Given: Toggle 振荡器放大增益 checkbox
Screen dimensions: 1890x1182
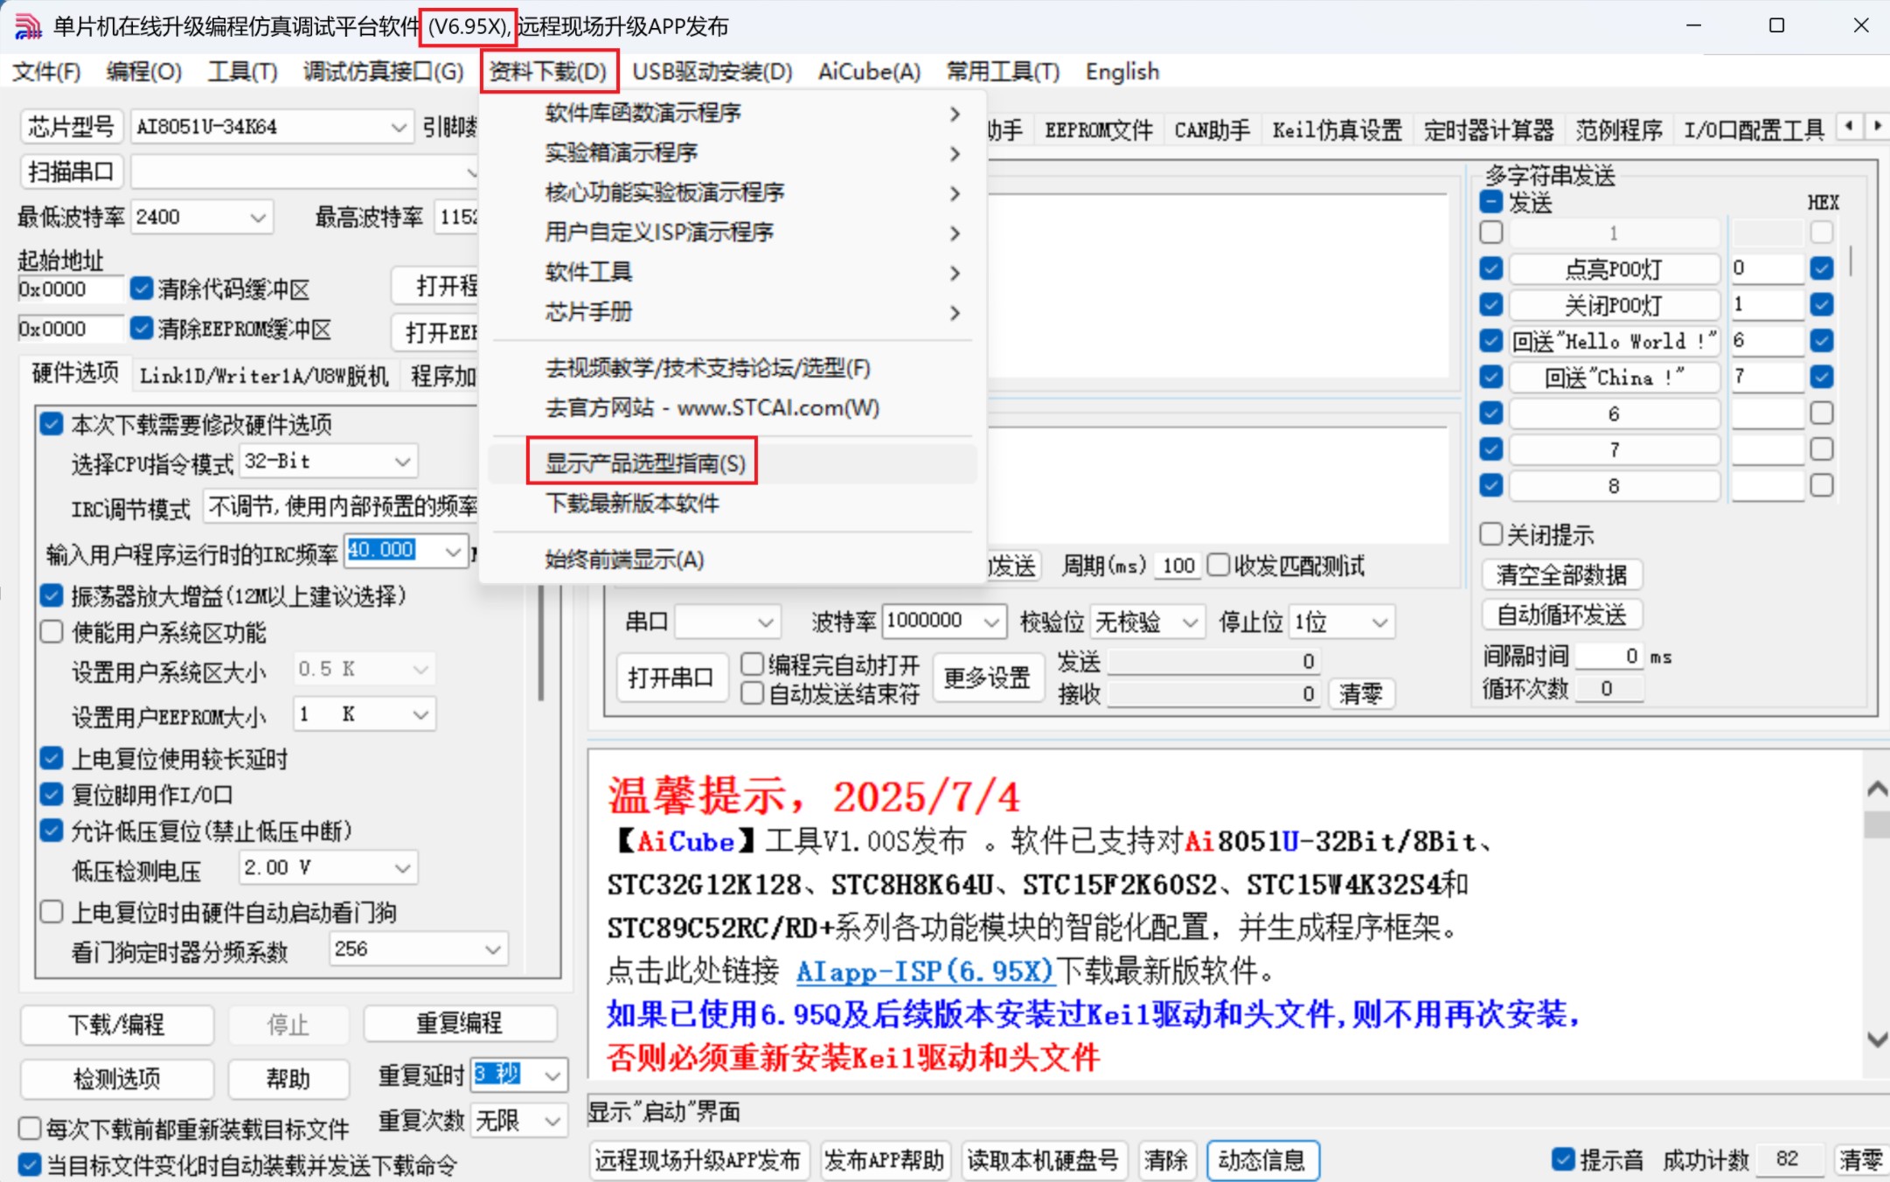Looking at the screenshot, I should point(52,595).
